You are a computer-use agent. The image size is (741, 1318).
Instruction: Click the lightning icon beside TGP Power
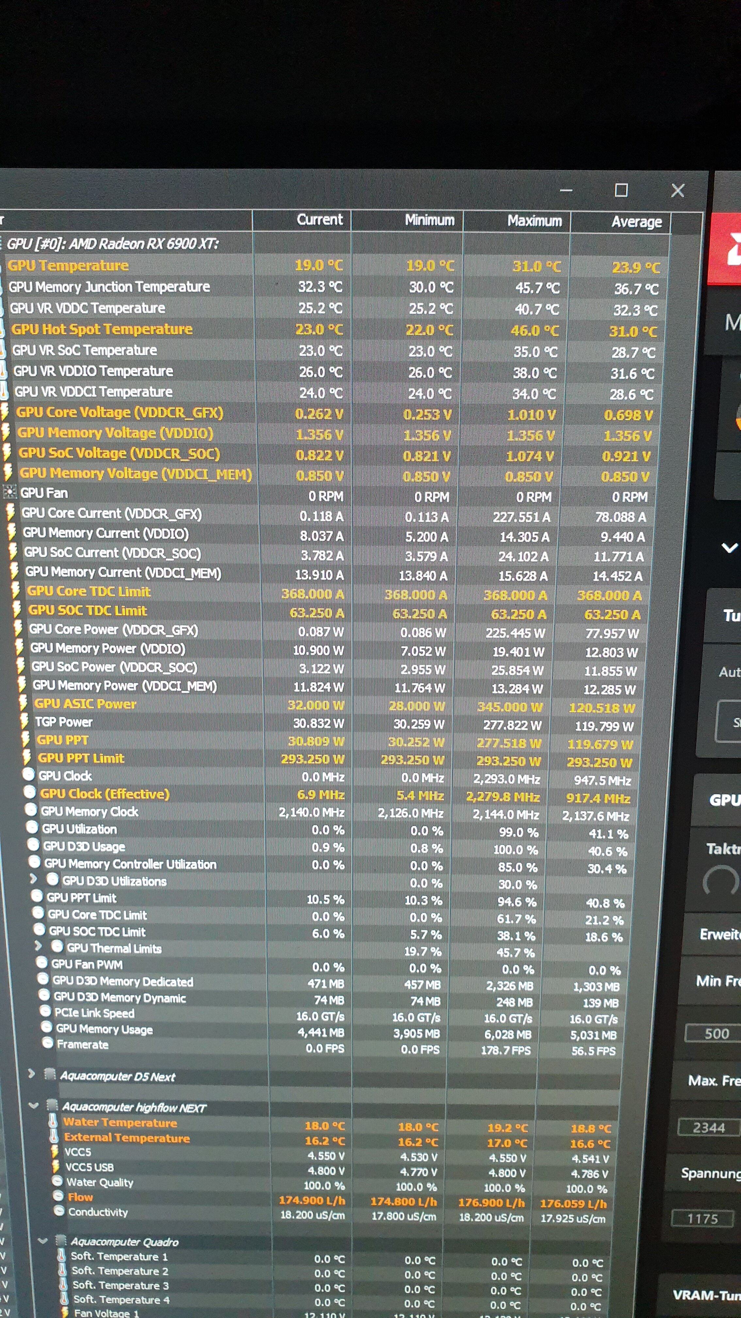point(25,721)
